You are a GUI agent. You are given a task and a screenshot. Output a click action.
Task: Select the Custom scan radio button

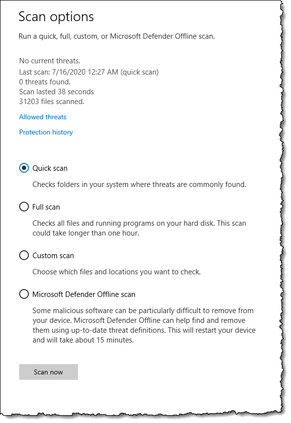click(x=24, y=256)
